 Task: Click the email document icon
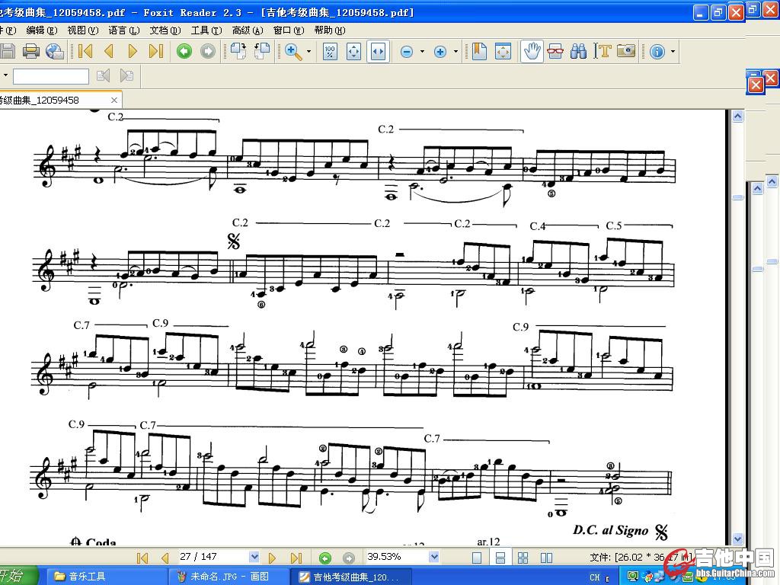(55, 51)
